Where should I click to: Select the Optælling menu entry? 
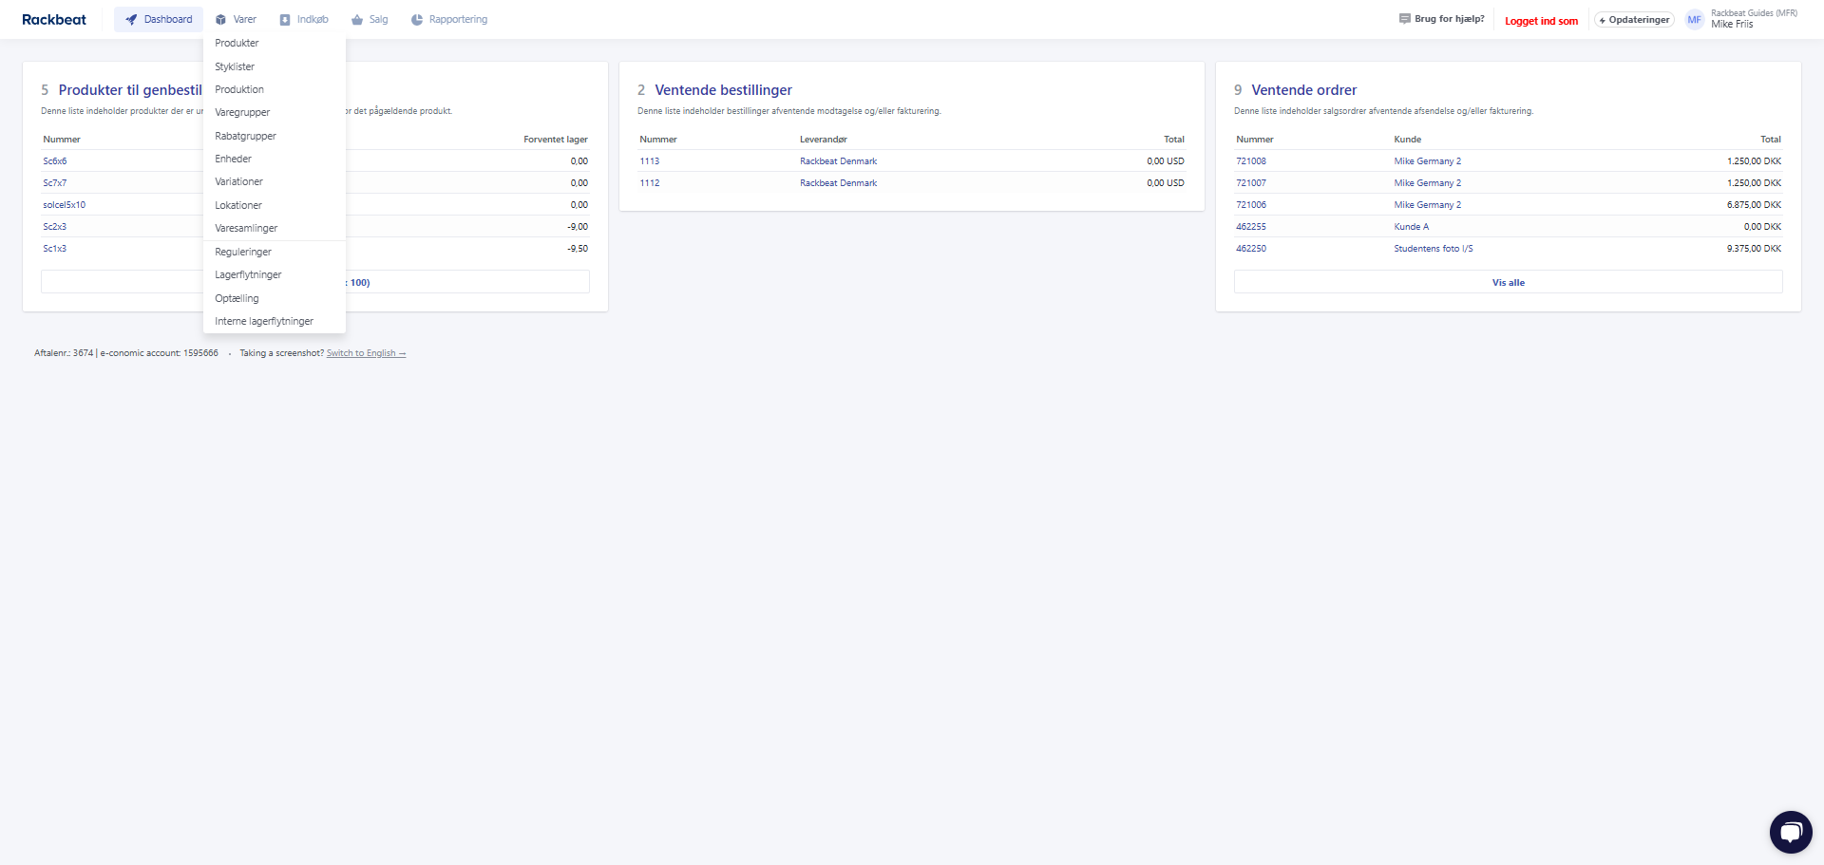[x=237, y=298]
